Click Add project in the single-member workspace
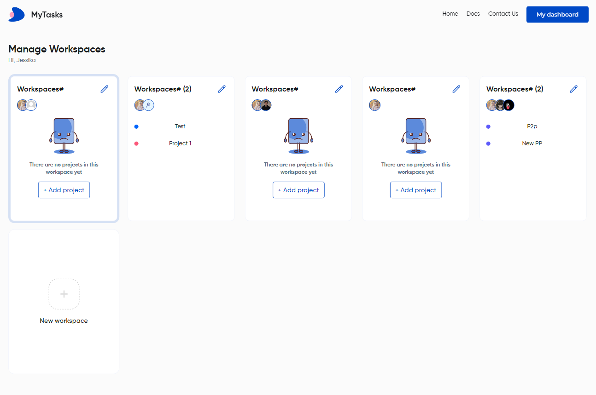Screen dimensions: 596x395 coord(416,190)
